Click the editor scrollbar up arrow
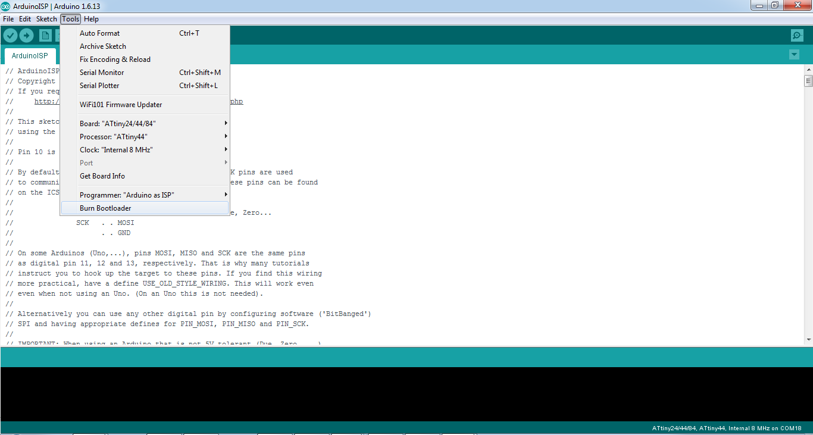 808,70
